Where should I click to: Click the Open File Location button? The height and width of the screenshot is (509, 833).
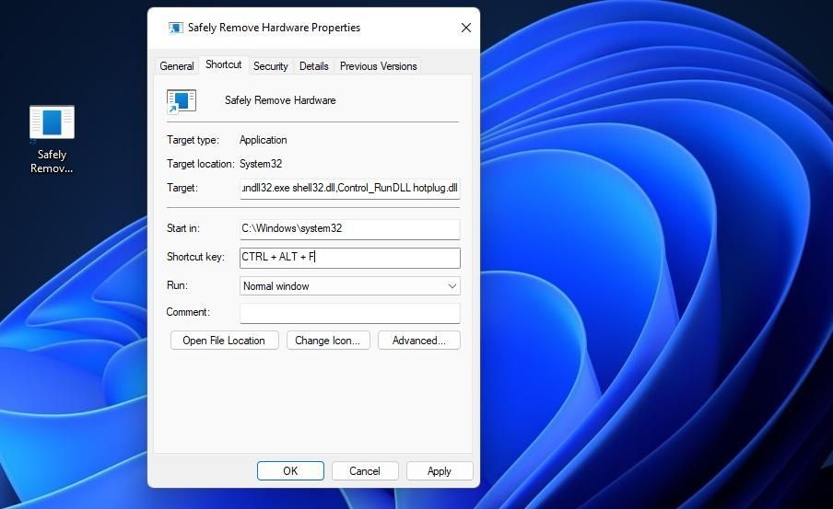tap(224, 341)
